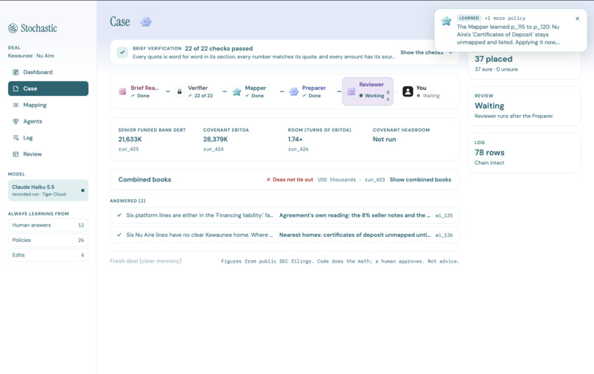This screenshot has height=374, width=594.
Task: Click the Does not tie out warning
Action: [x=293, y=180]
